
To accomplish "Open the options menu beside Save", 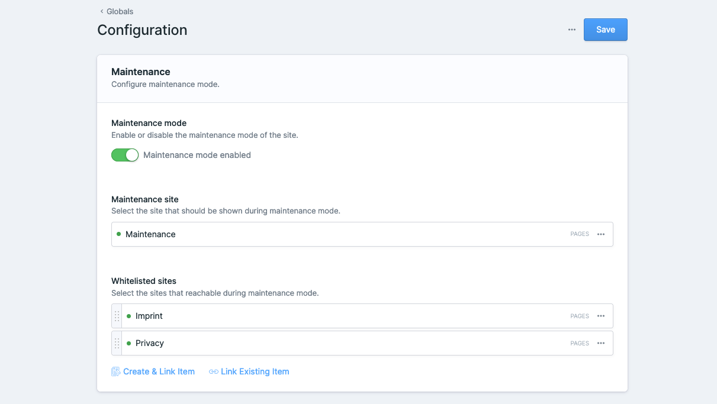I will 572,30.
